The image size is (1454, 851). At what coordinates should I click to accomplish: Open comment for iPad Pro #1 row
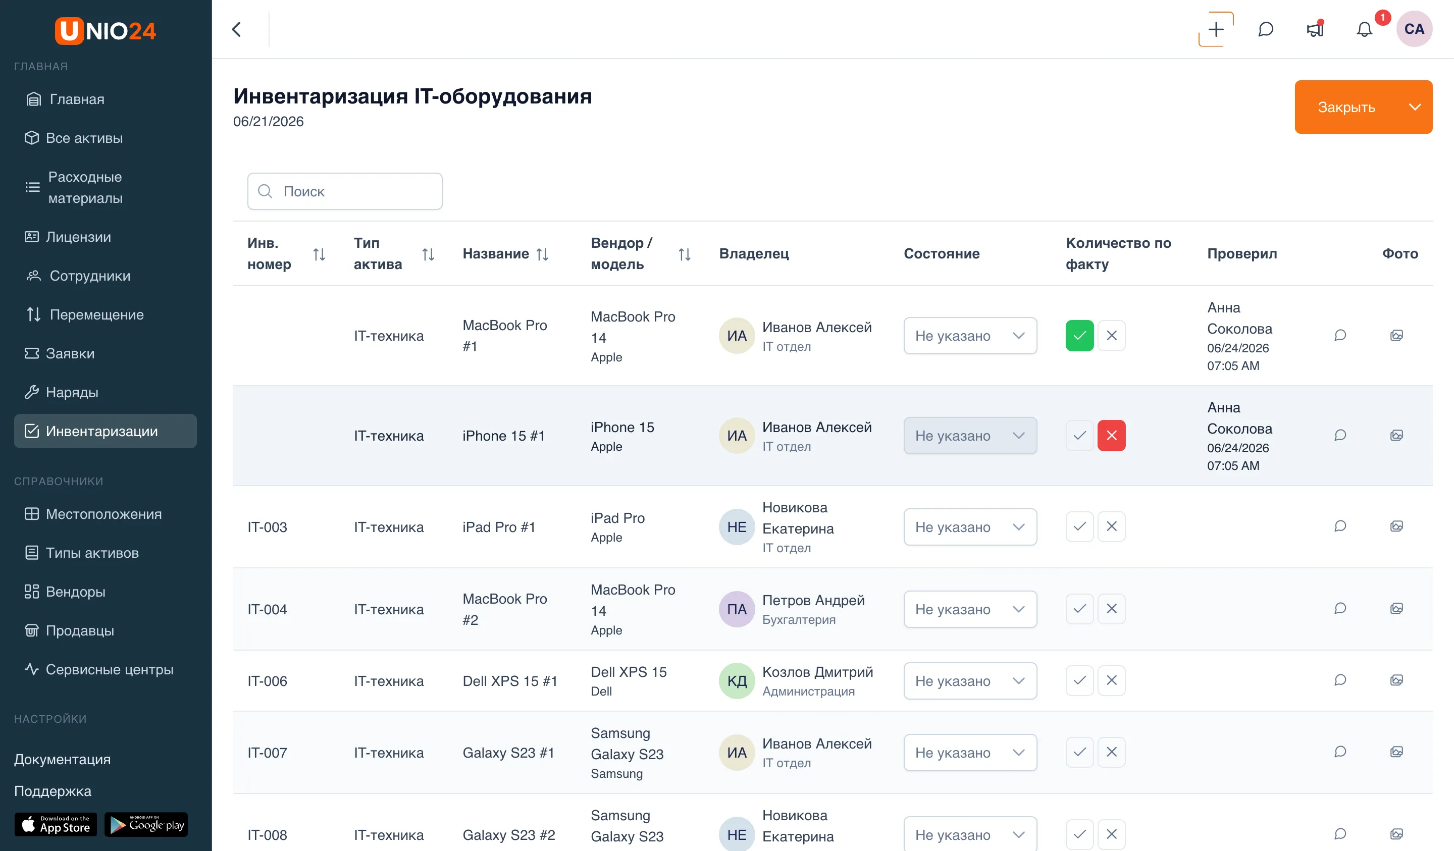[x=1340, y=526]
